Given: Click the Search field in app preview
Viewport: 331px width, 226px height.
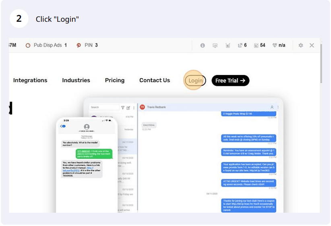Looking at the screenshot, I should click(104, 107).
